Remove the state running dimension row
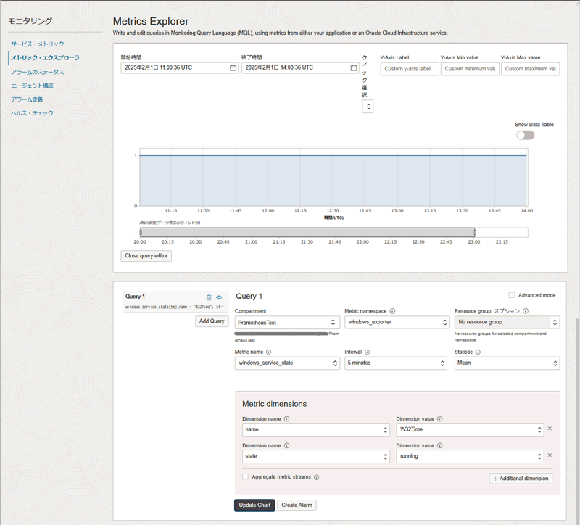This screenshot has width=580, height=525. (x=550, y=455)
